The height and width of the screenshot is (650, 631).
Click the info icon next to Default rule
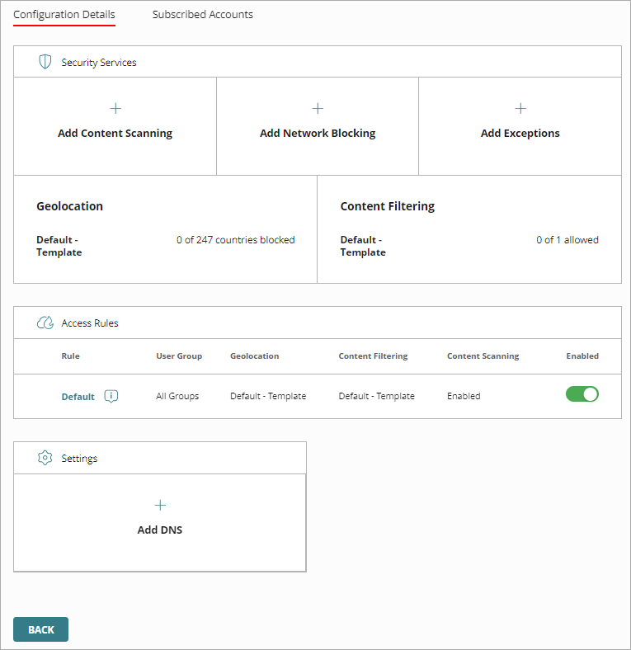pos(111,396)
